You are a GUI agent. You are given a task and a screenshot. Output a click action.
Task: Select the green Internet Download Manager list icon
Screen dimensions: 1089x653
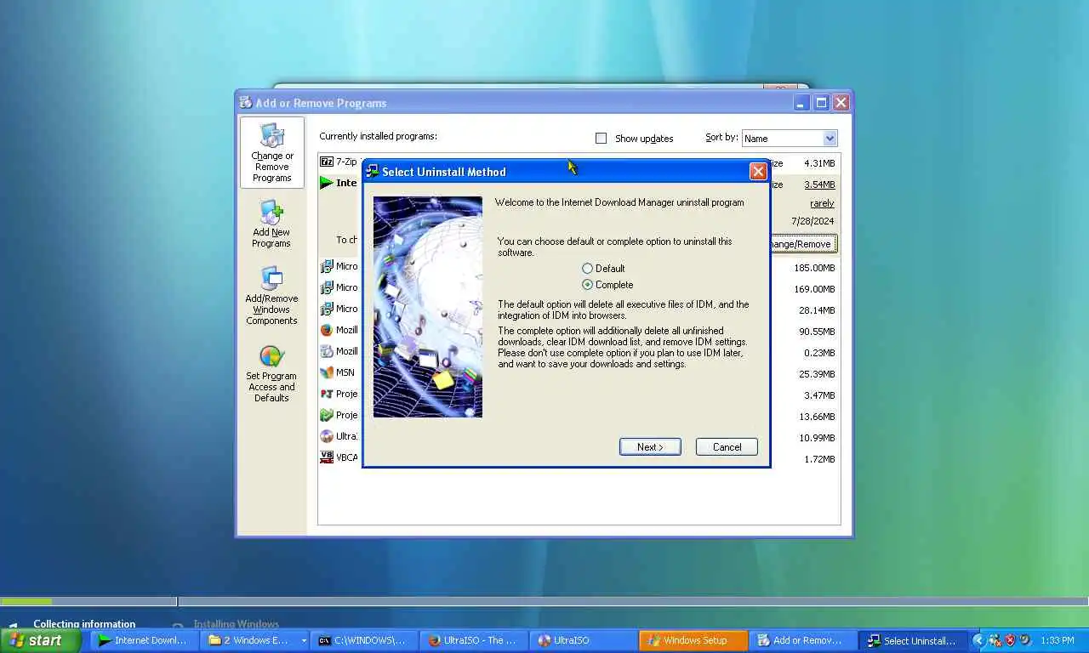tap(327, 183)
